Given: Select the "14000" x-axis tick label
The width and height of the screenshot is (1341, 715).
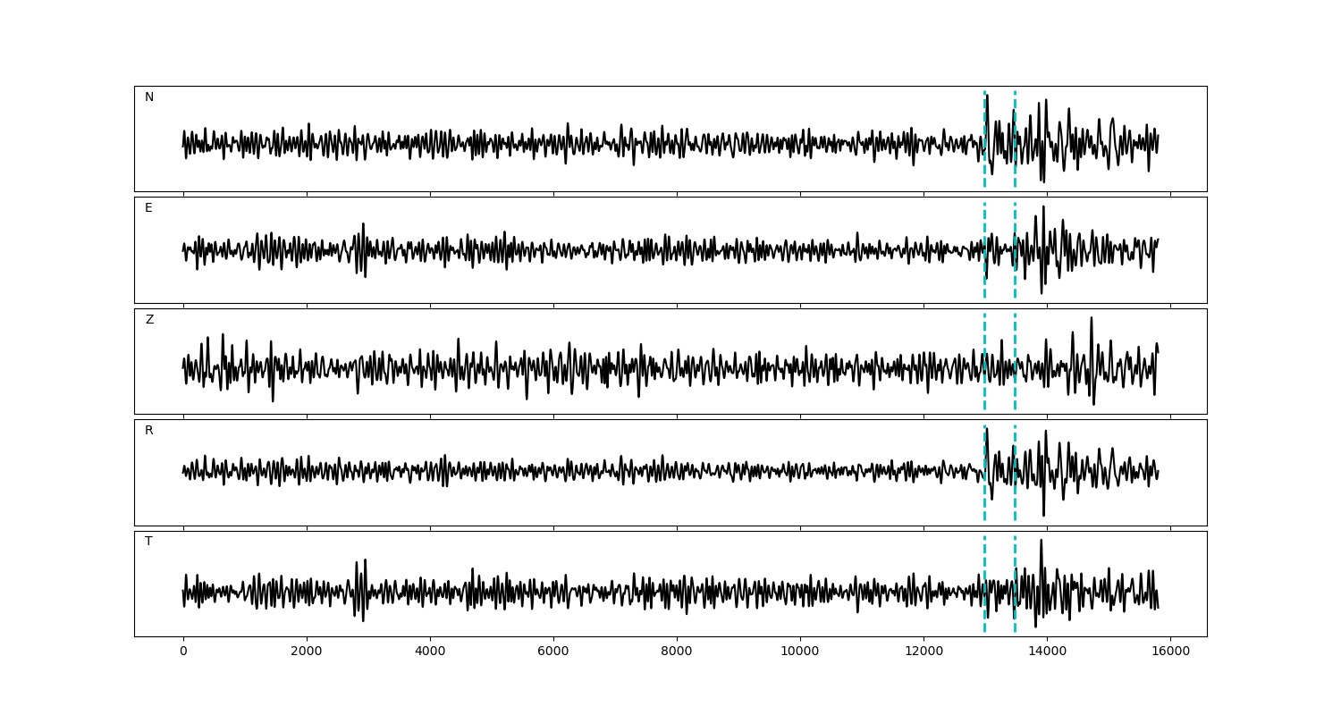Looking at the screenshot, I should [1047, 652].
